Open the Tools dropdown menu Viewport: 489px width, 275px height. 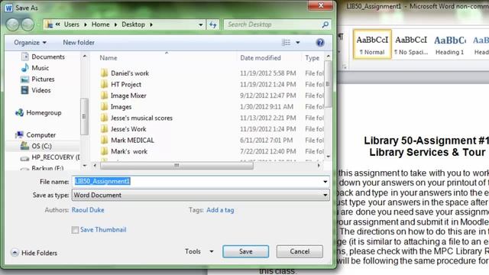[x=199, y=251]
